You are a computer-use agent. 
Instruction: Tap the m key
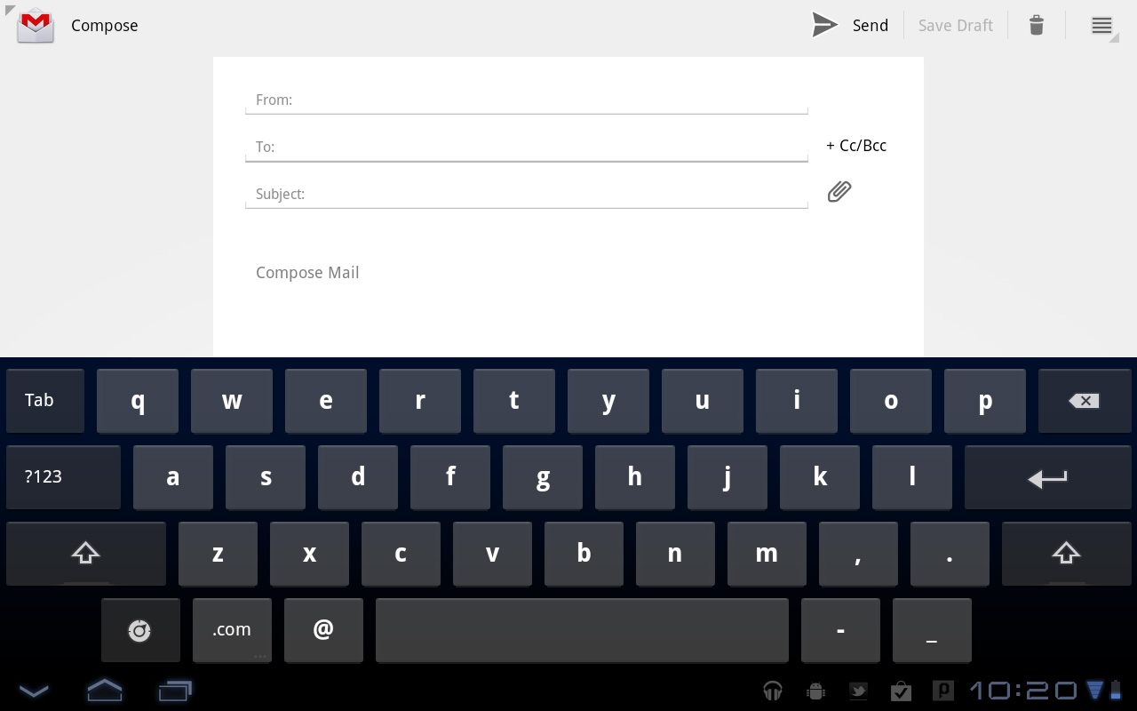767,554
